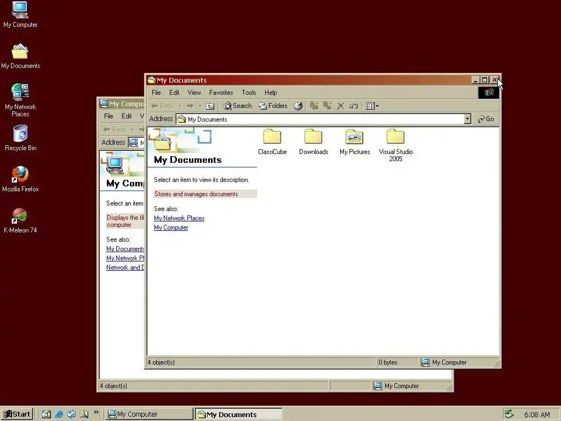Click the Windows flag throbber logo
Image resolution: width=561 pixels, height=421 pixels.
(x=488, y=93)
